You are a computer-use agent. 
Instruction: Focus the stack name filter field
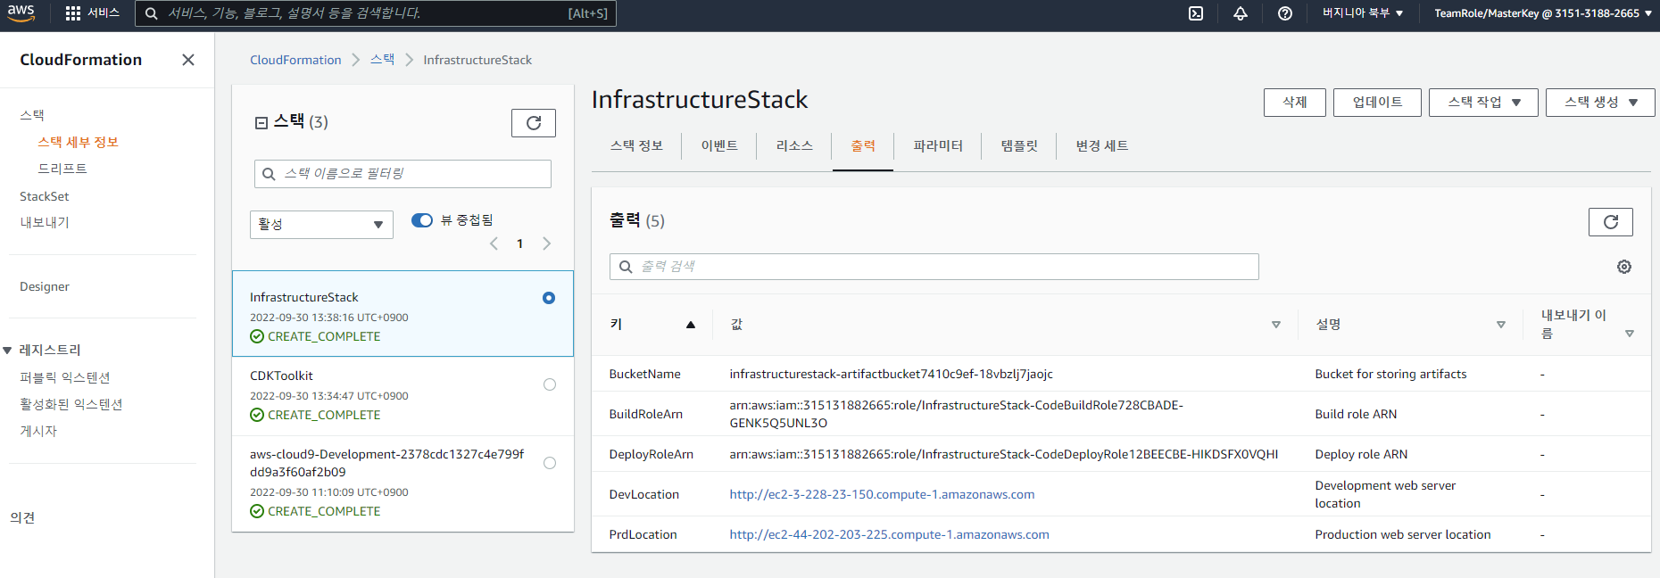click(x=403, y=174)
